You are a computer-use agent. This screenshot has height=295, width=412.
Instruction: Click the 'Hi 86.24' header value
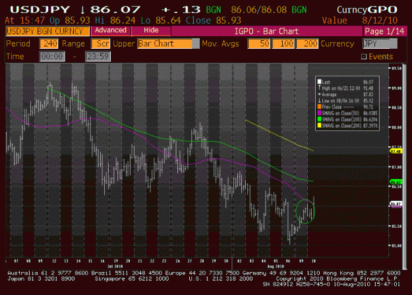pos(115,20)
